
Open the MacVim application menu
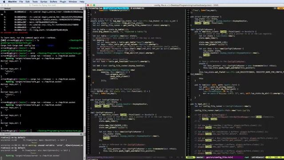pos(12,2)
